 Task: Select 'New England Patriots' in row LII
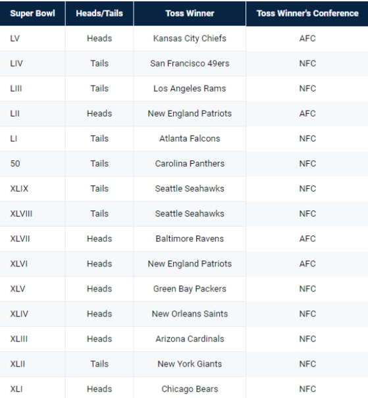point(190,113)
